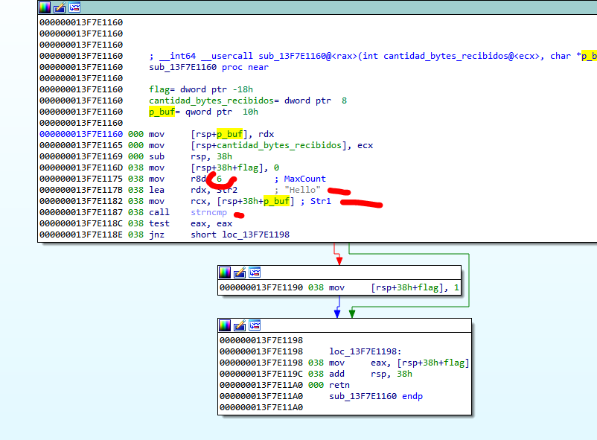
Task: Click the edit pencil icon on the top block
Action: (60, 7)
